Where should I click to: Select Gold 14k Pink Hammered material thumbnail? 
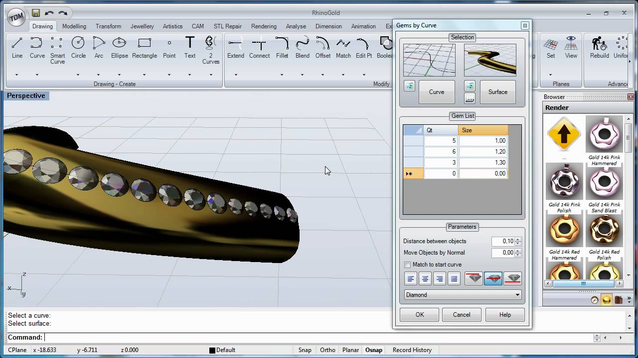coord(604,134)
